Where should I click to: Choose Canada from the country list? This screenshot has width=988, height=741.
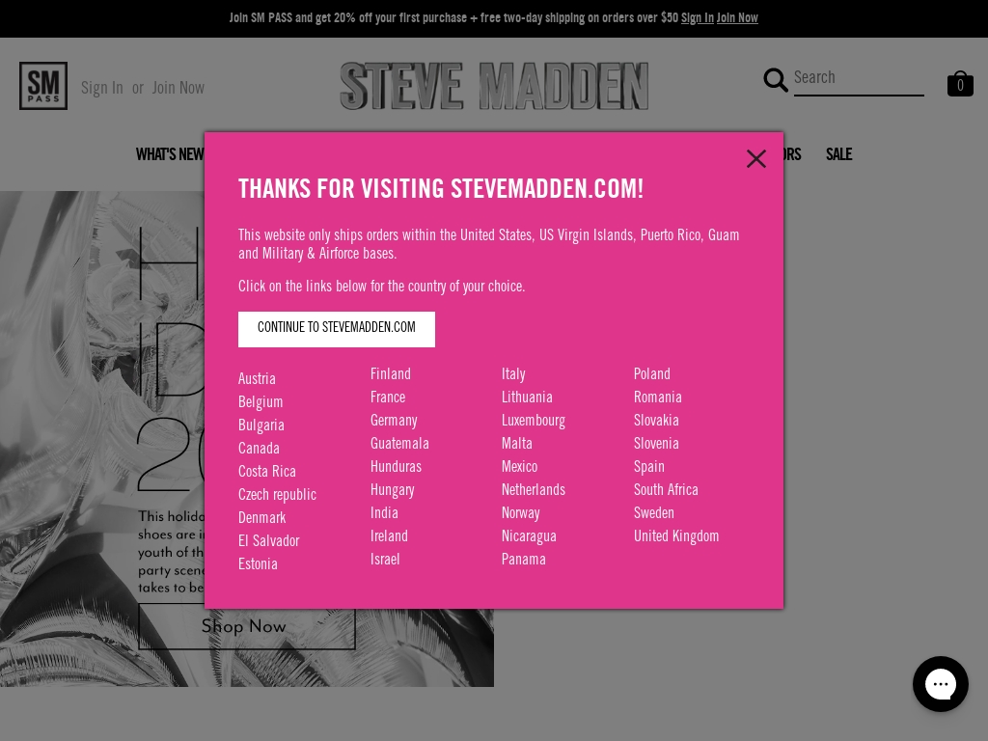[x=259, y=450]
